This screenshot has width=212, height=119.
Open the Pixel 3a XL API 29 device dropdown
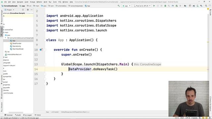[142, 6]
